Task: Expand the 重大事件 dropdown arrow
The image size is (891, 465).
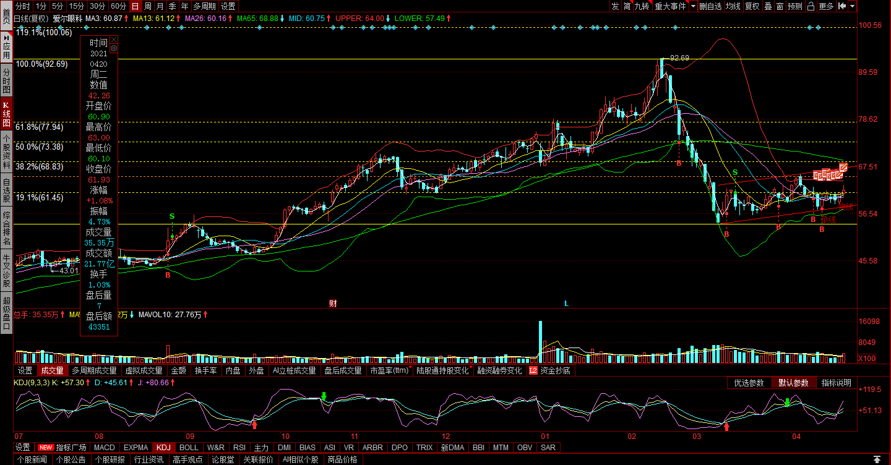Action: point(693,6)
